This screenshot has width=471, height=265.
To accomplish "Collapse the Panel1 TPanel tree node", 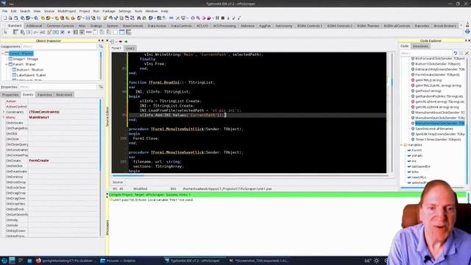I will pyautogui.click(x=7, y=64).
